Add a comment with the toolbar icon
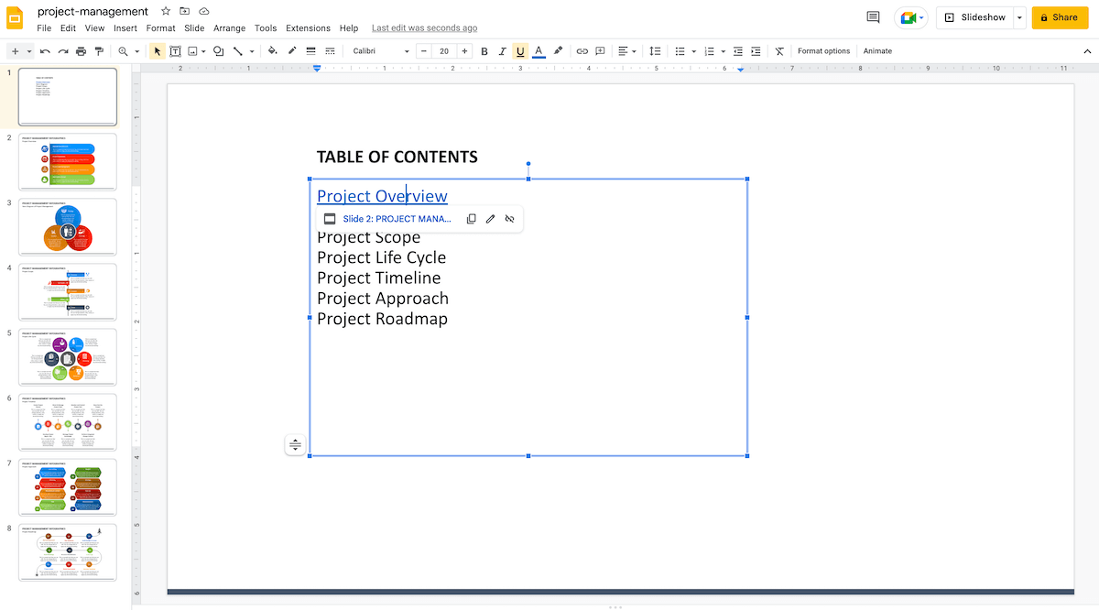The image size is (1099, 610). pyautogui.click(x=601, y=51)
